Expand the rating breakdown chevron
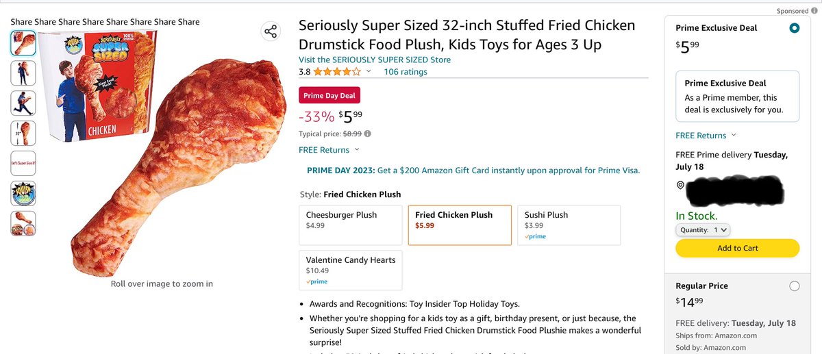The image size is (822, 354). pyautogui.click(x=369, y=71)
